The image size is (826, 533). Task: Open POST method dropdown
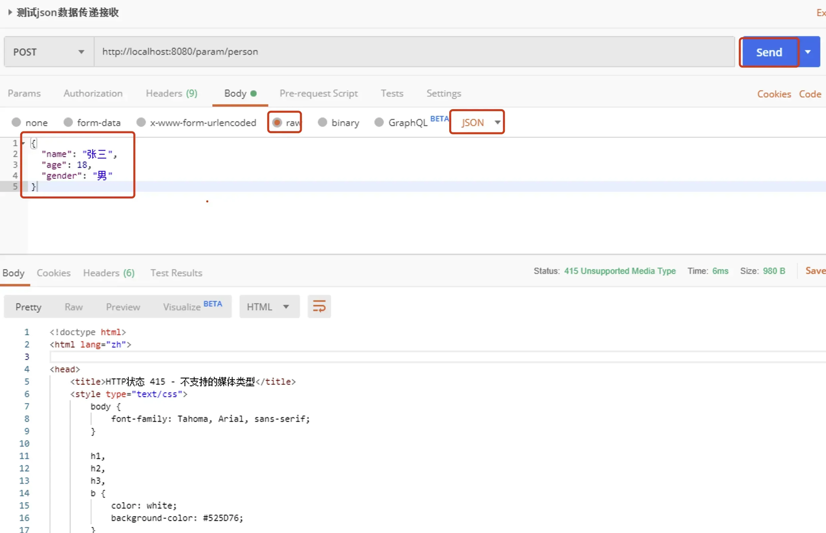49,52
